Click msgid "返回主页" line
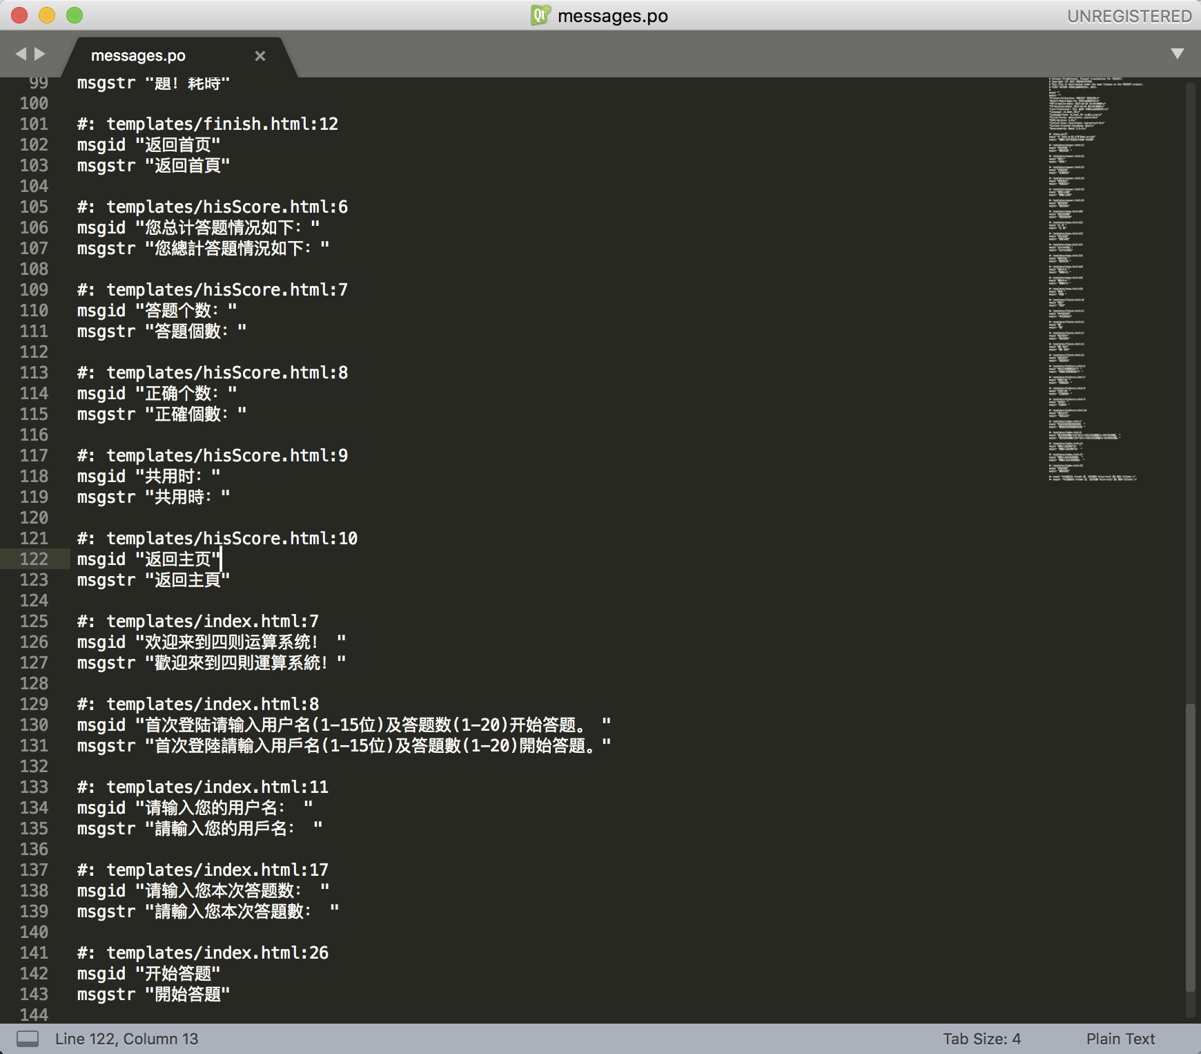Screen dimensions: 1201x1054 coord(148,559)
